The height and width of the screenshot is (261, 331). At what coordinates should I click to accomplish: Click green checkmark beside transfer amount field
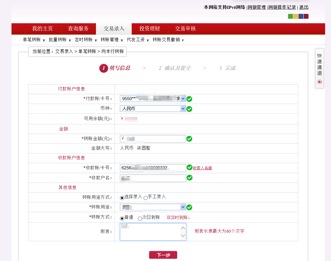pyautogui.click(x=189, y=139)
